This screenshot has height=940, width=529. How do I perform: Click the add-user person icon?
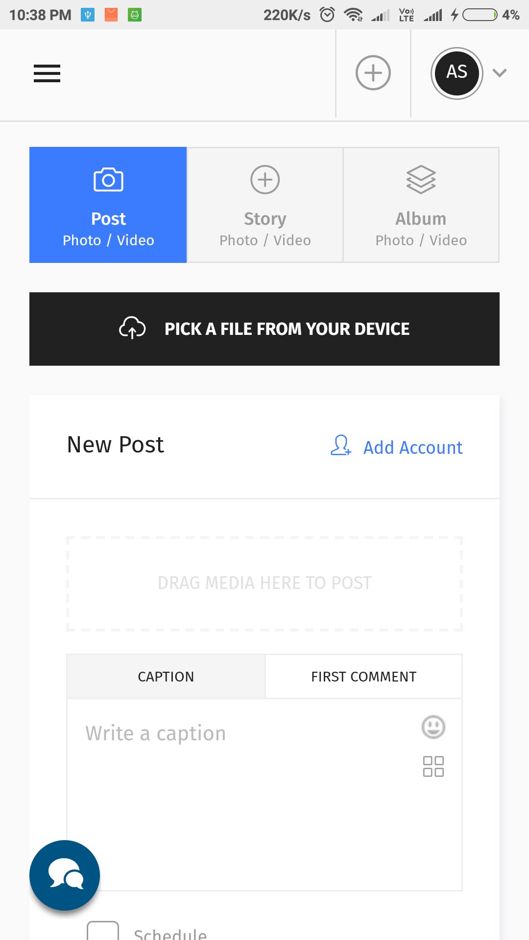click(340, 446)
